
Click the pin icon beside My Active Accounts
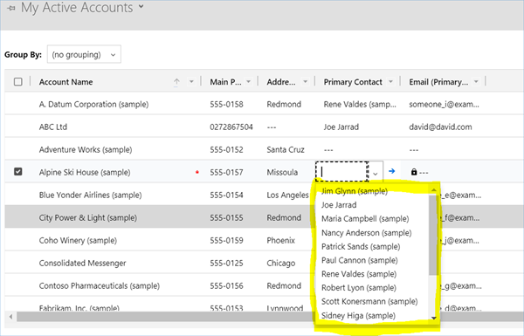pyautogui.click(x=11, y=8)
